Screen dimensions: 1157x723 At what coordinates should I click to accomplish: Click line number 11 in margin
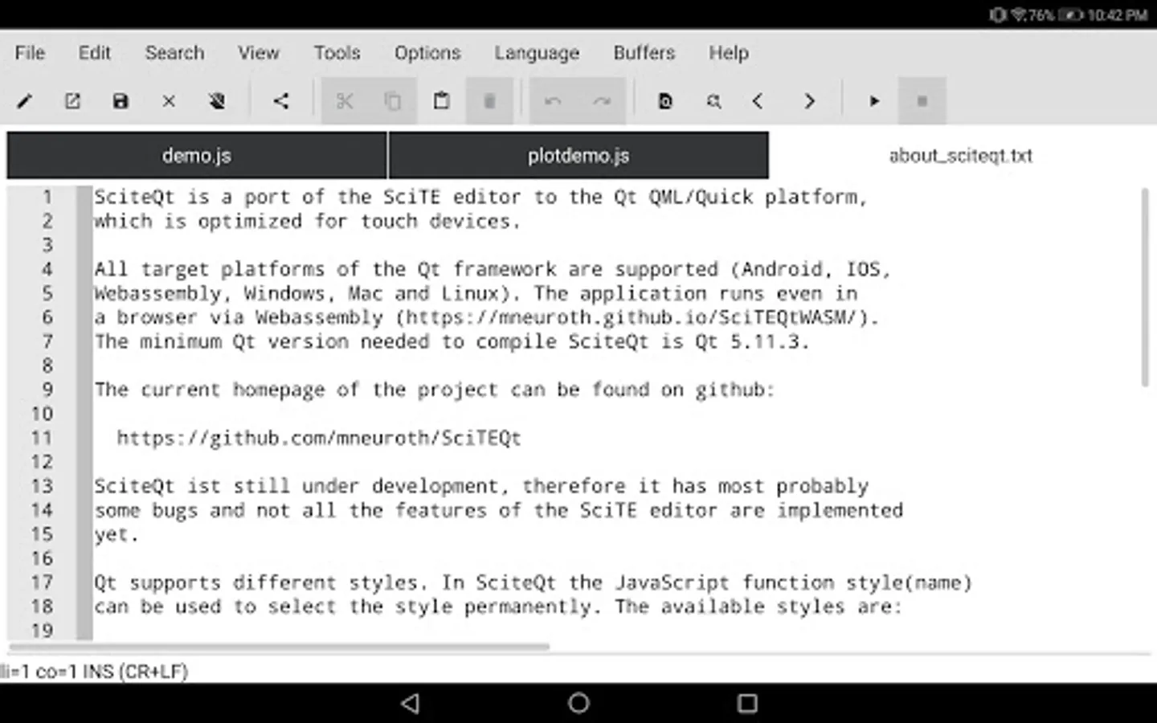click(42, 438)
